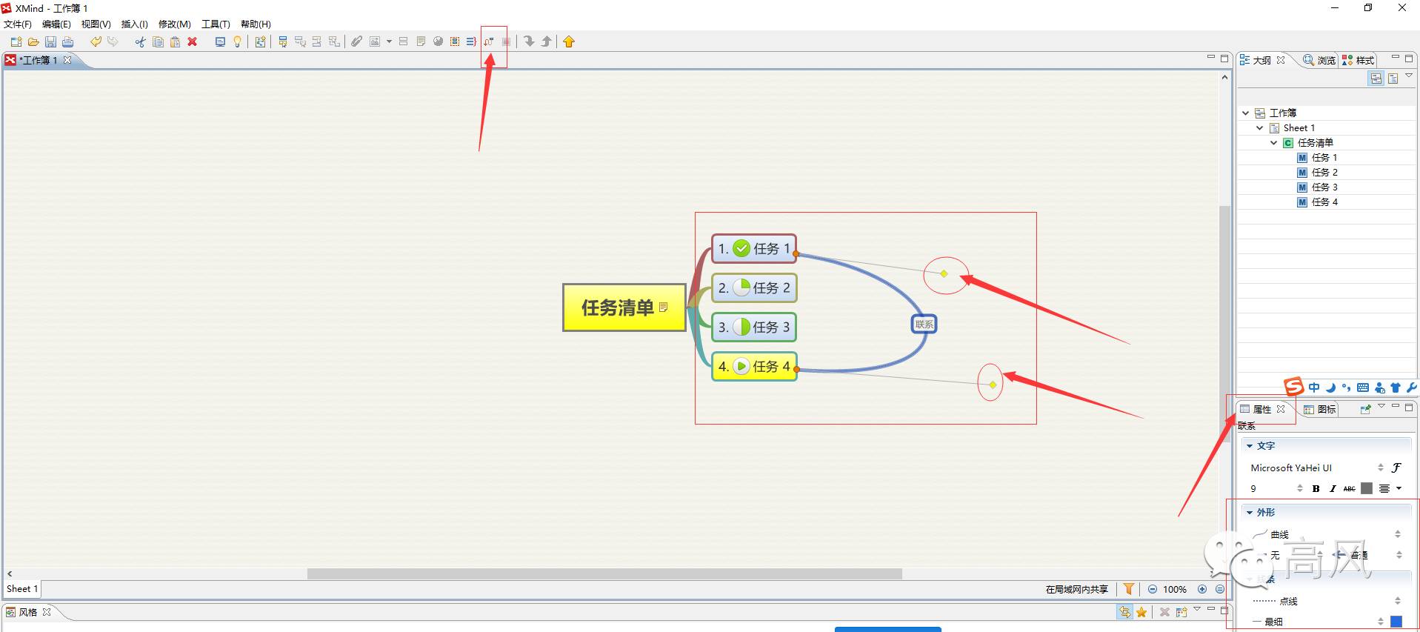1420x632 pixels.
Task: Close the 工作簿 1 editor tab
Action: point(67,60)
